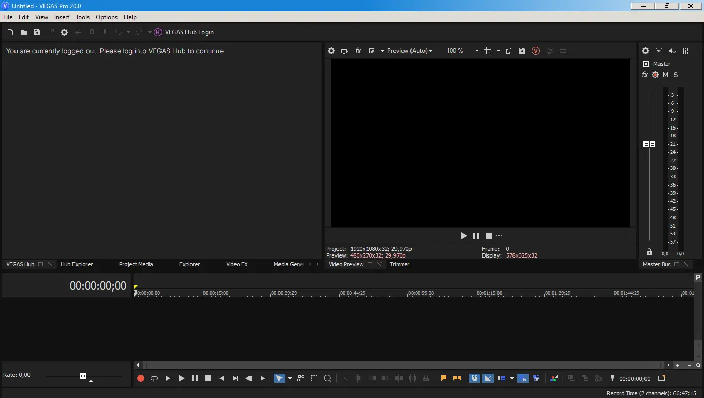
Task: Click the VEGAS Hub Login button
Action: (x=184, y=32)
